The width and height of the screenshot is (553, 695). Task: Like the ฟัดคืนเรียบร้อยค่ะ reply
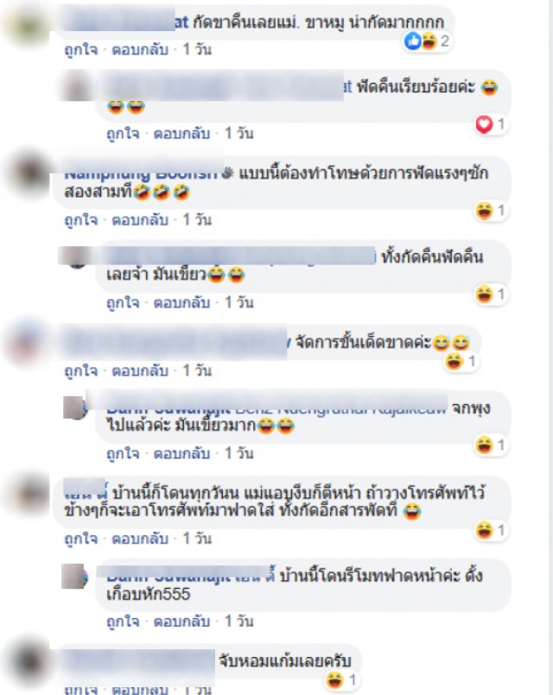(x=123, y=134)
